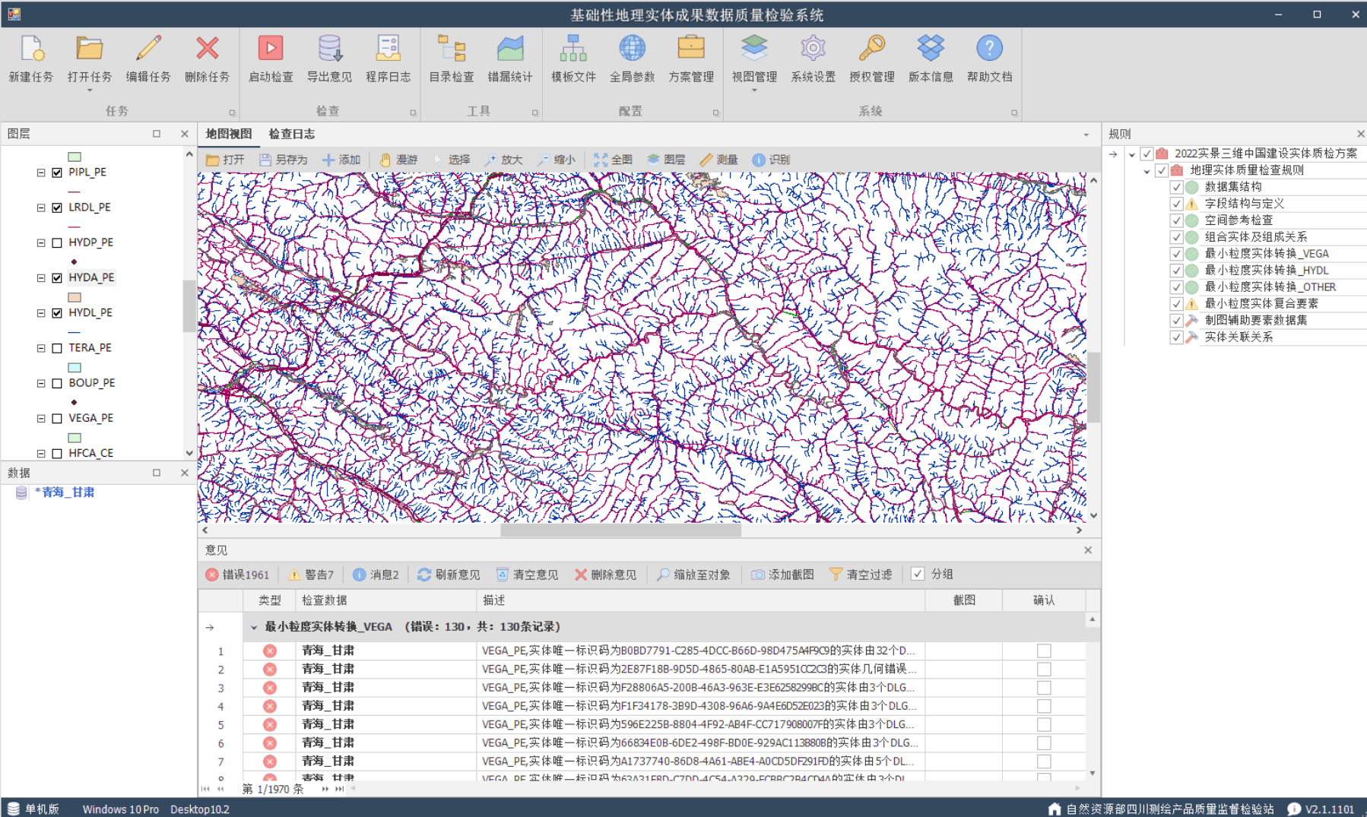
Task: Click the VEGA_PE green symbol swatch
Action: [75, 438]
